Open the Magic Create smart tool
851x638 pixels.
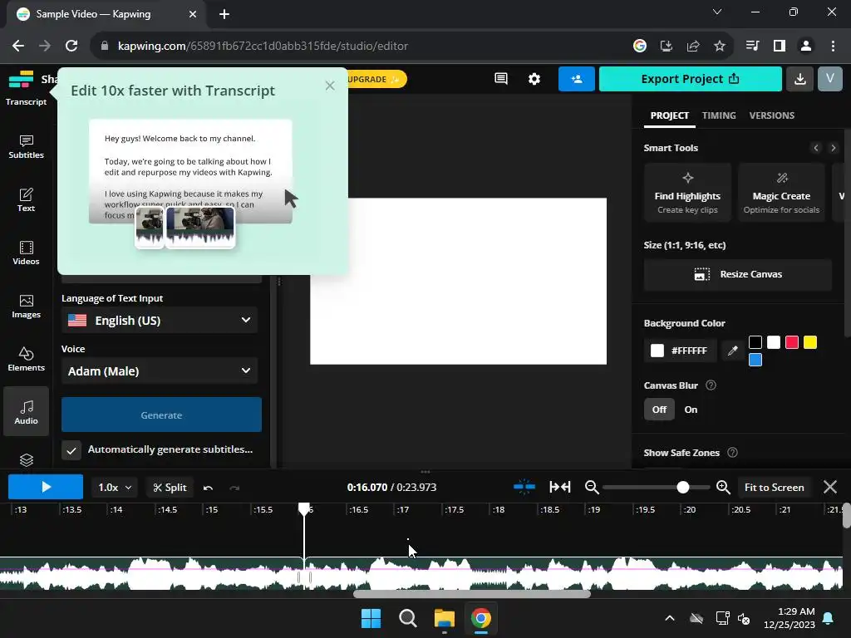pyautogui.click(x=781, y=193)
